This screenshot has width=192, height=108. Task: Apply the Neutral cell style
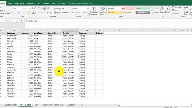point(114,13)
